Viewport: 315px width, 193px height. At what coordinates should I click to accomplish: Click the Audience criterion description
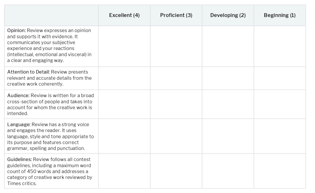50,104
